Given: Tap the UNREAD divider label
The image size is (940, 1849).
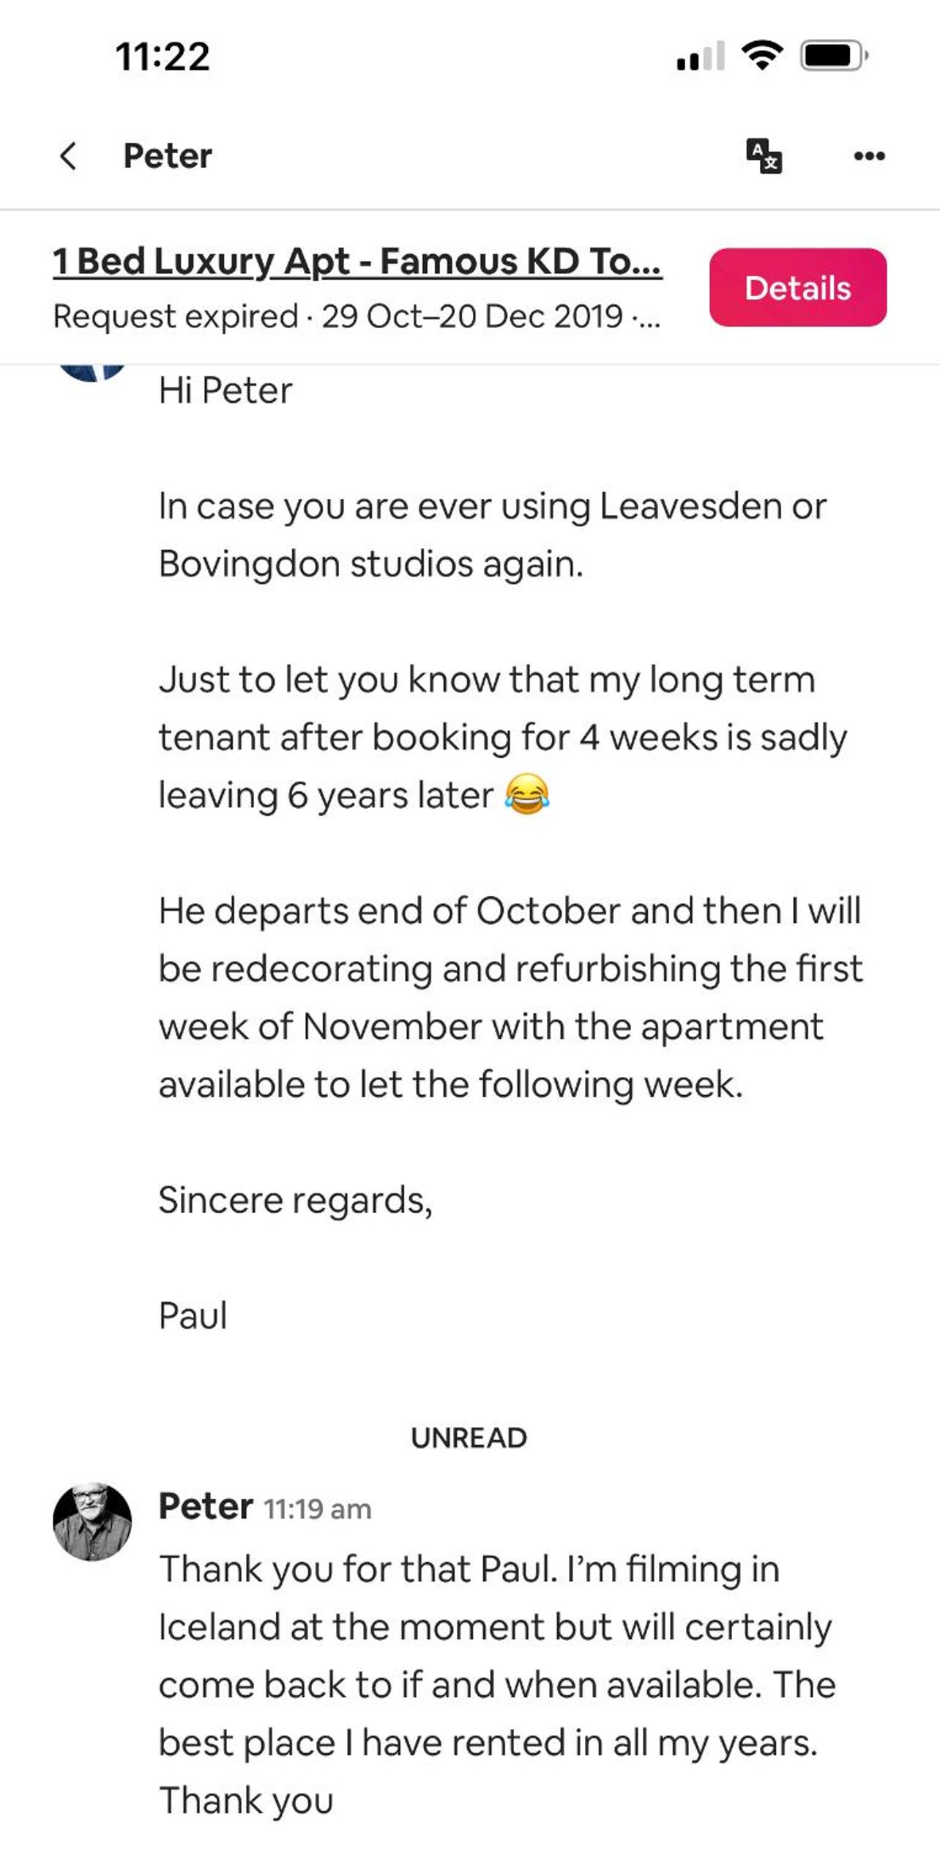Looking at the screenshot, I should click(x=469, y=1438).
